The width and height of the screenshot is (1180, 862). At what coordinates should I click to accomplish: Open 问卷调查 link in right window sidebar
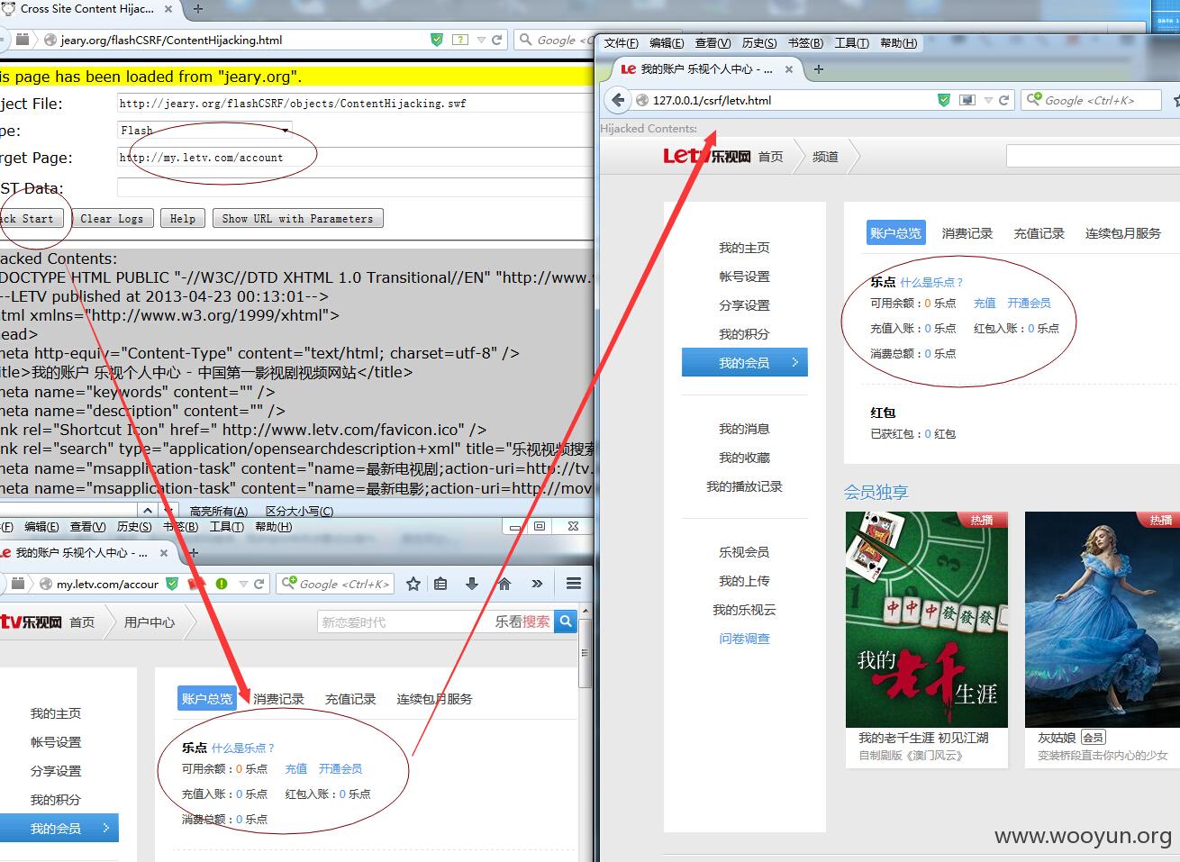(744, 639)
